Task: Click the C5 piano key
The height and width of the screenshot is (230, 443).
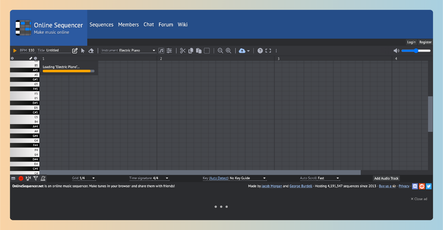Action: click(25, 117)
